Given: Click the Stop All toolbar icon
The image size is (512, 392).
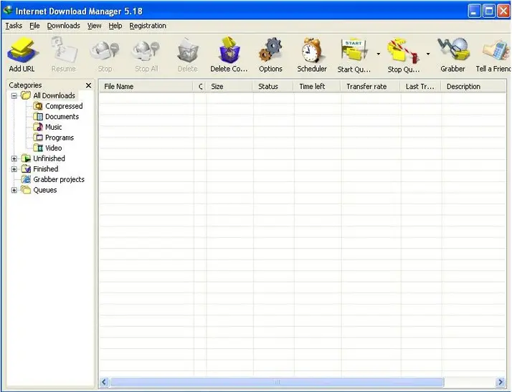Looking at the screenshot, I should pyautogui.click(x=146, y=49).
